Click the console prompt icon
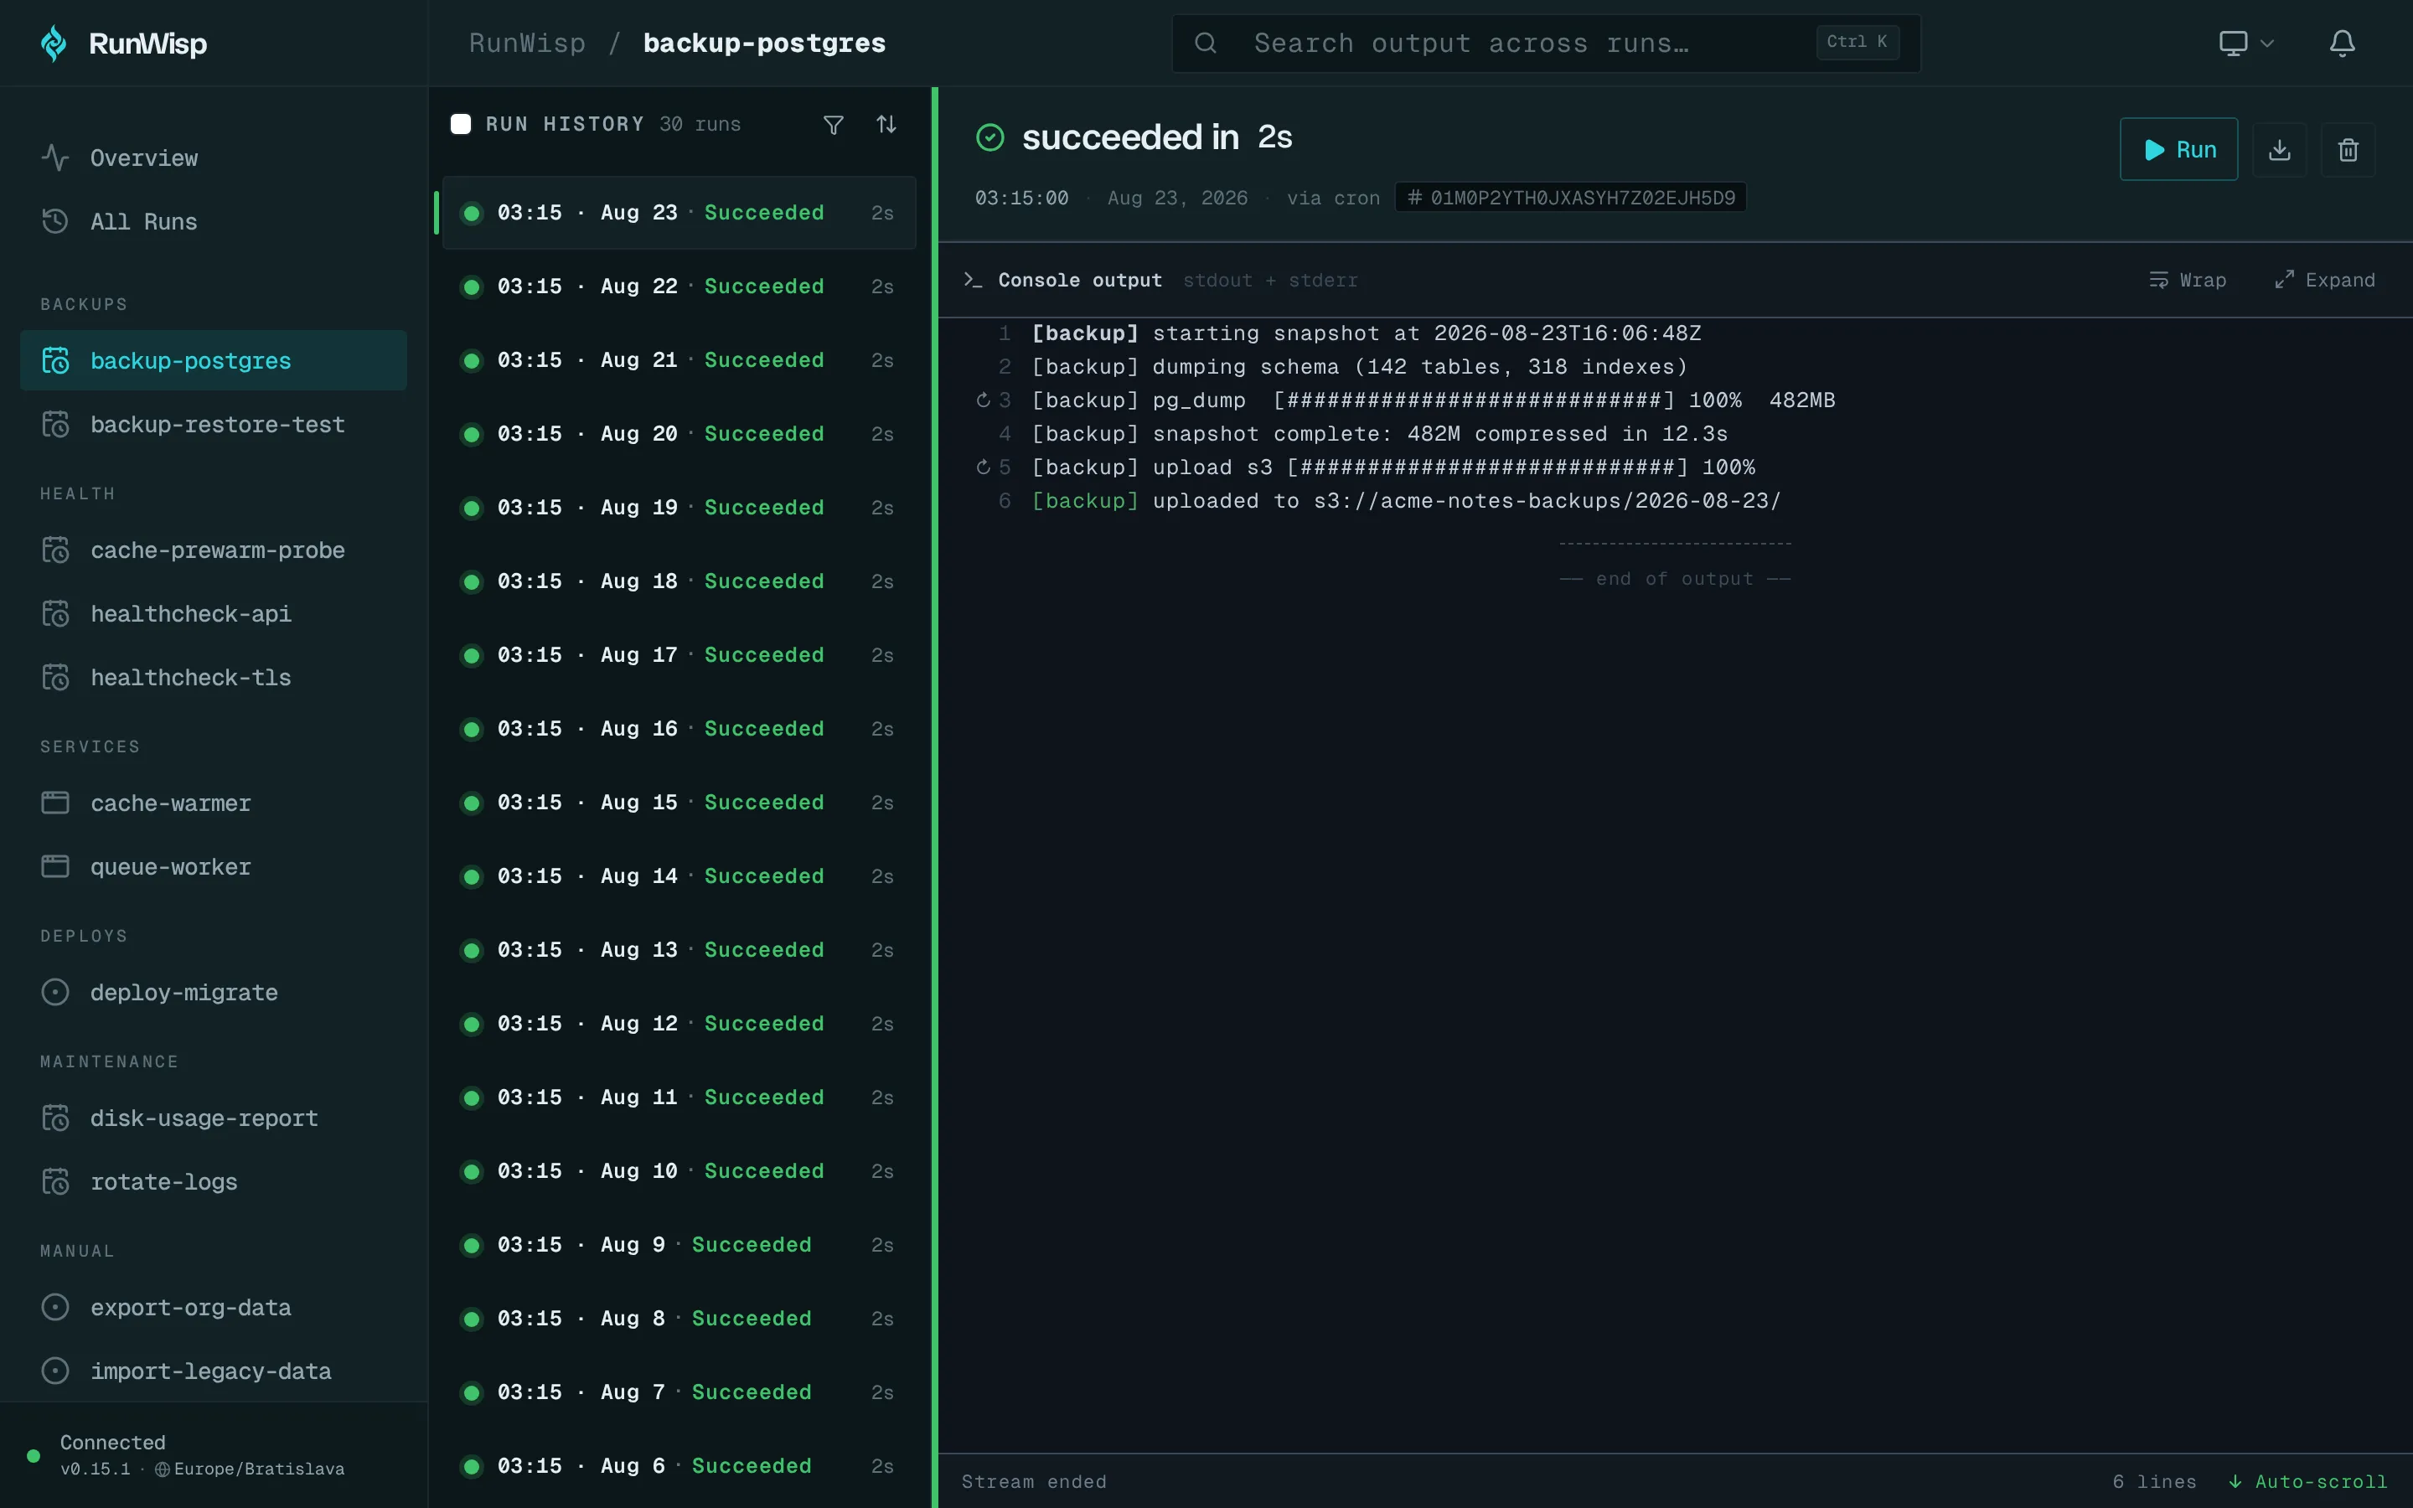Image resolution: width=2413 pixels, height=1508 pixels. tap(974, 281)
